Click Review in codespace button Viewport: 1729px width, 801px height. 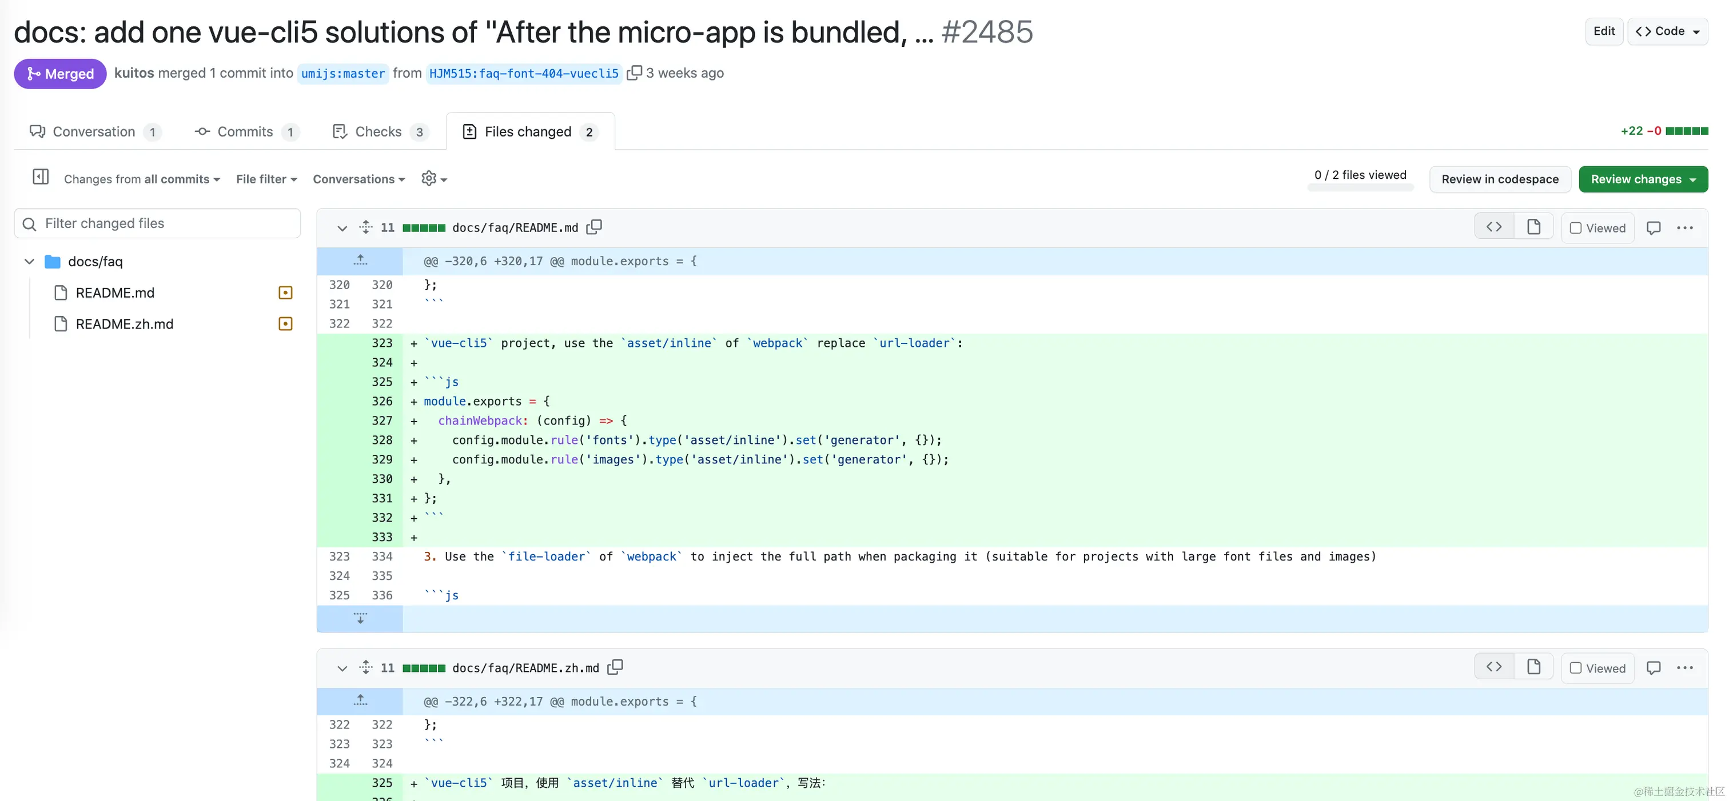(1500, 179)
